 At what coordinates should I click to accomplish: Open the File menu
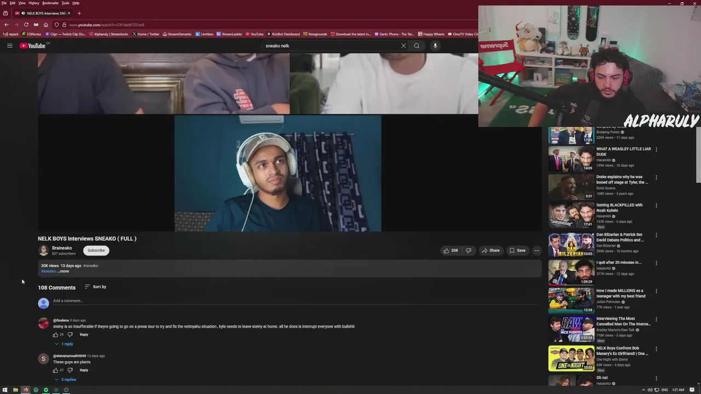tap(4, 3)
